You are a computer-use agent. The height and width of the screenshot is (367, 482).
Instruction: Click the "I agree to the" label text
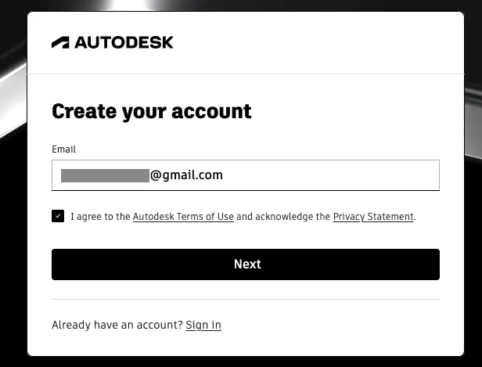(x=100, y=217)
